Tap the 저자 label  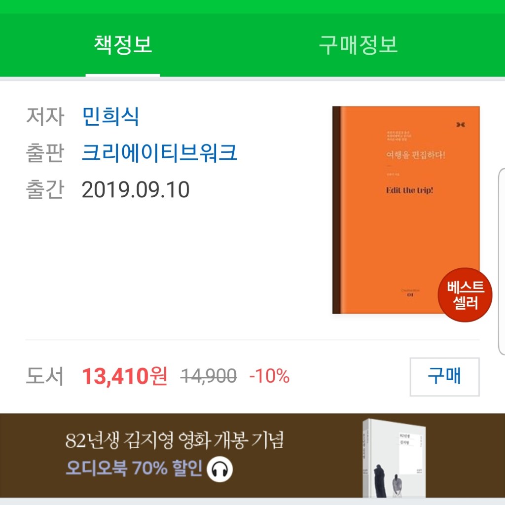[x=45, y=116]
